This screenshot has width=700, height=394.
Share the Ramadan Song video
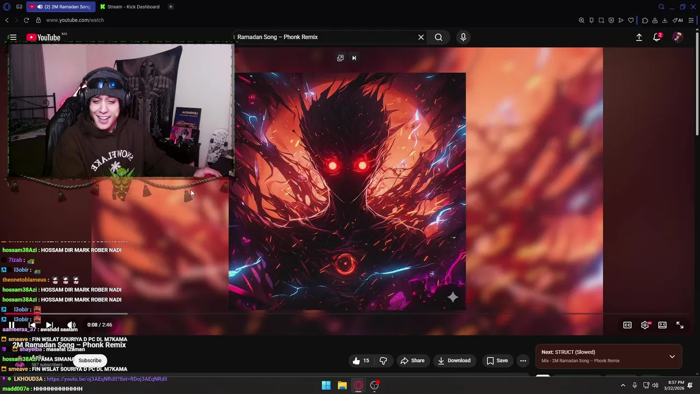pos(412,361)
